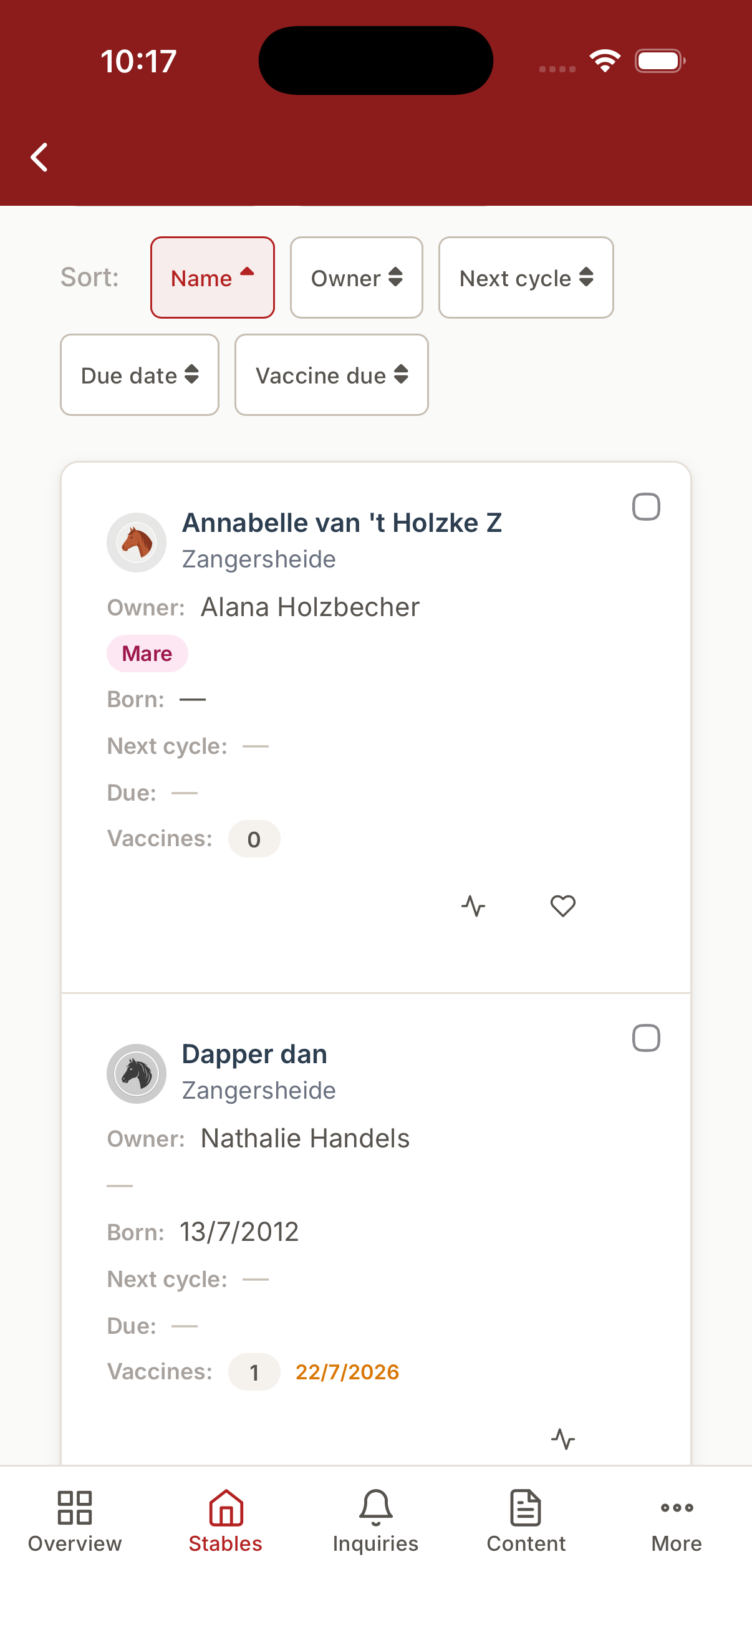Tap Dapper dan's black horse avatar
The image size is (752, 1635).
tap(137, 1073)
